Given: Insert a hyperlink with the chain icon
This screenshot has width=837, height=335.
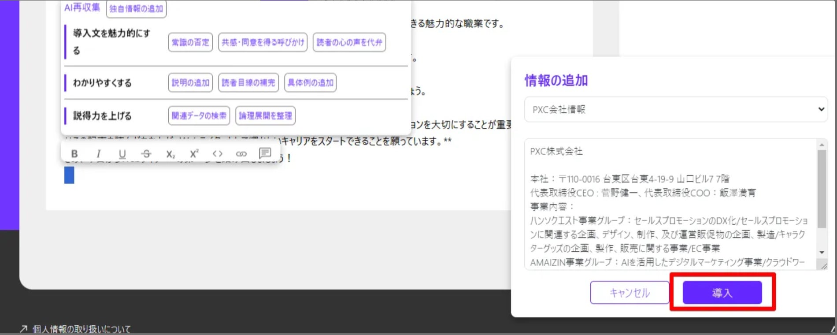Looking at the screenshot, I should pos(241,154).
